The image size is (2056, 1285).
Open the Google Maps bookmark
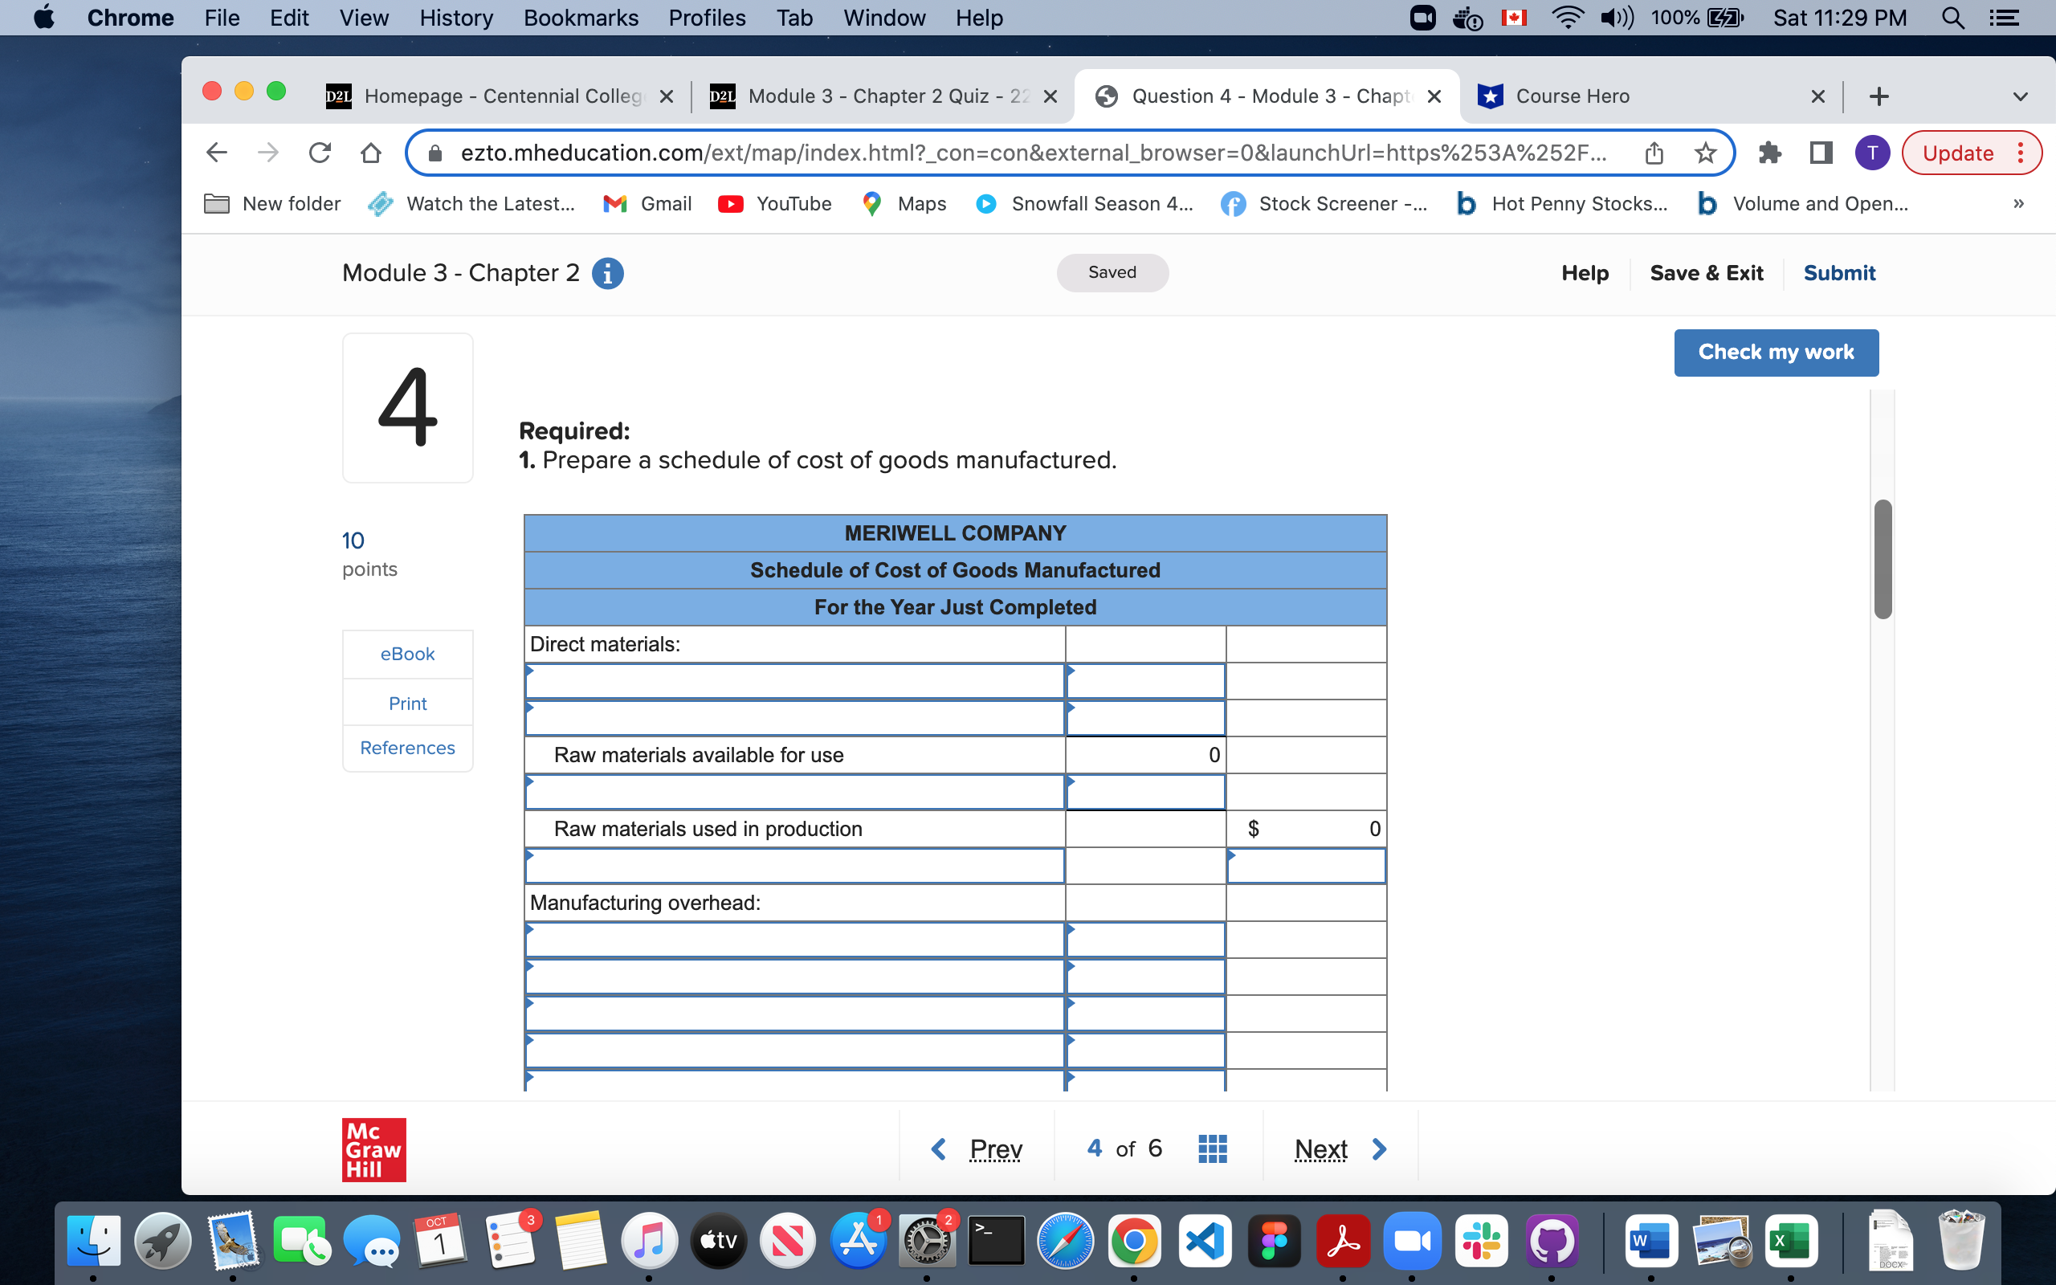[903, 203]
